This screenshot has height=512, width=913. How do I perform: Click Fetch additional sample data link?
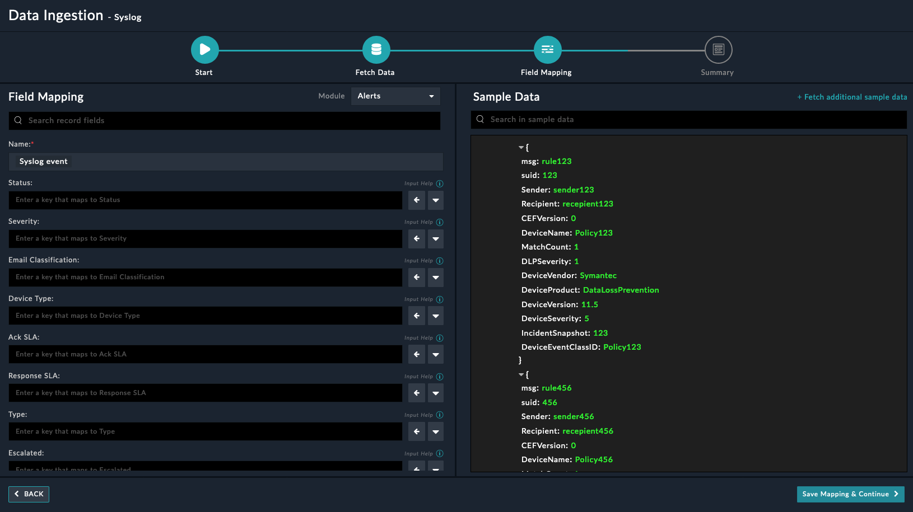point(852,97)
